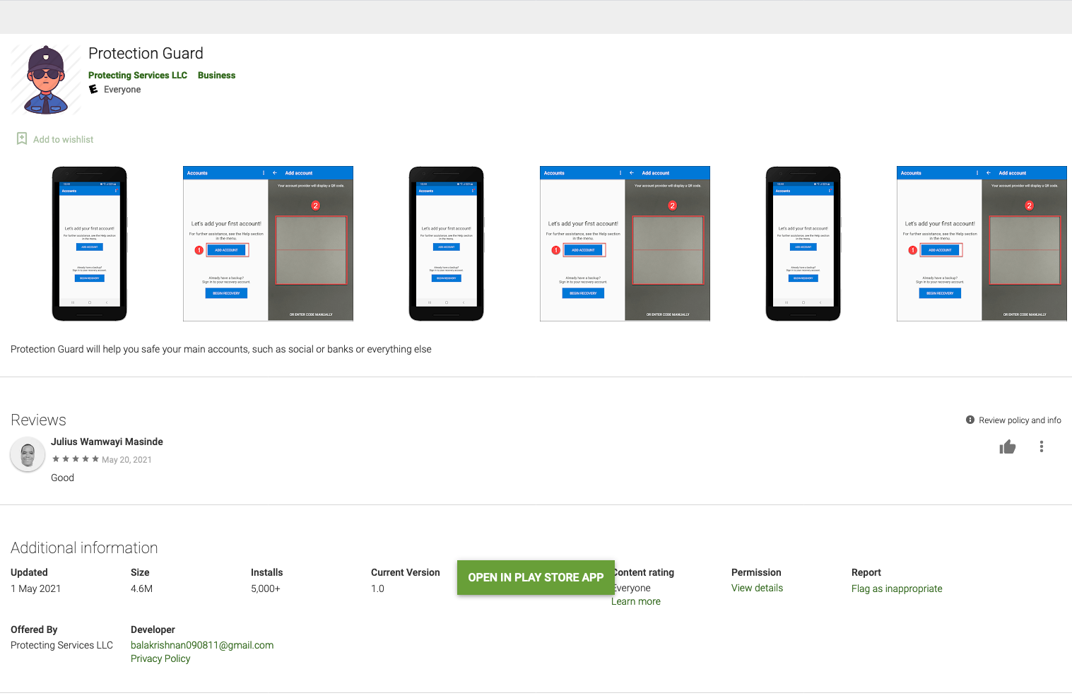Open the review's three-dot options menu
This screenshot has height=698, width=1072.
click(x=1041, y=446)
